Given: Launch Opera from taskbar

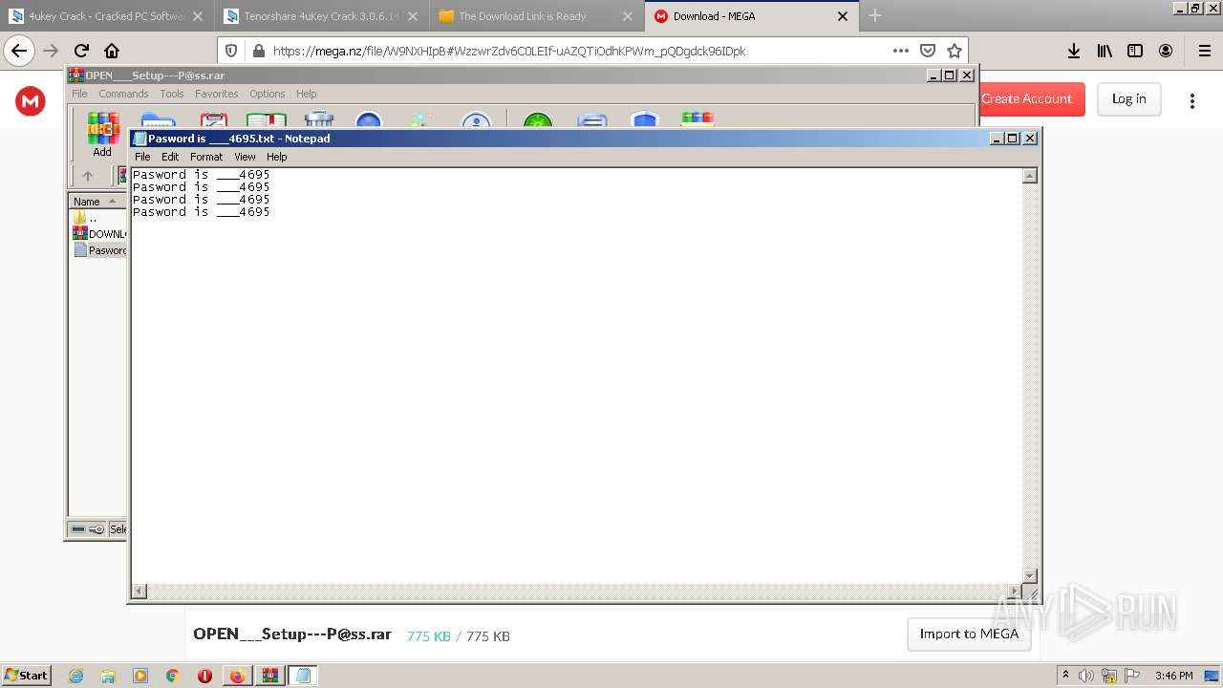Looking at the screenshot, I should tap(204, 676).
